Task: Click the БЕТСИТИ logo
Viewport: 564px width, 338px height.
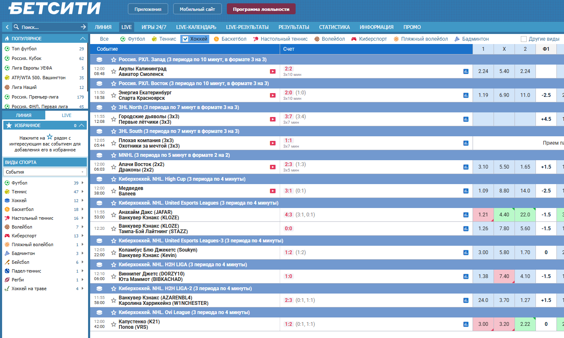Action: pyautogui.click(x=55, y=8)
